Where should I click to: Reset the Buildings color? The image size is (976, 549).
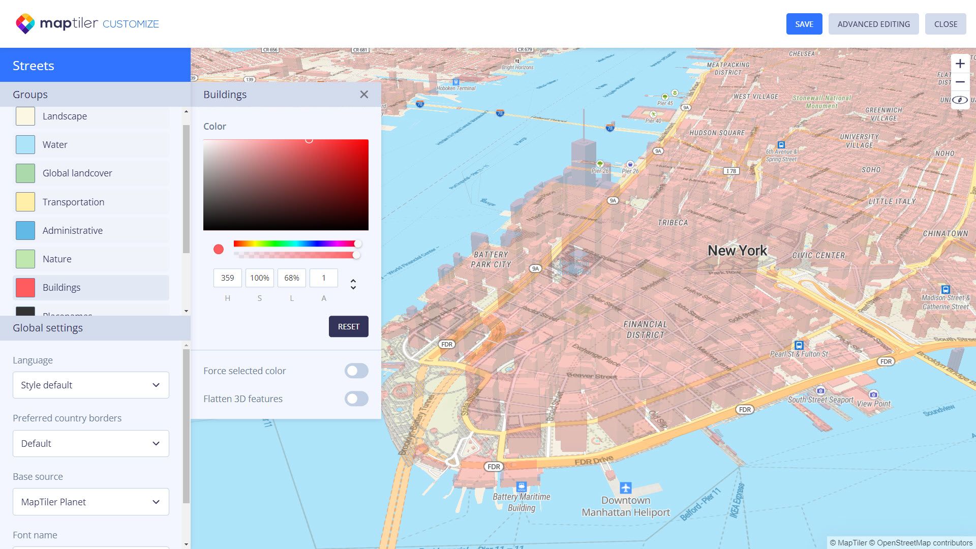click(x=348, y=326)
